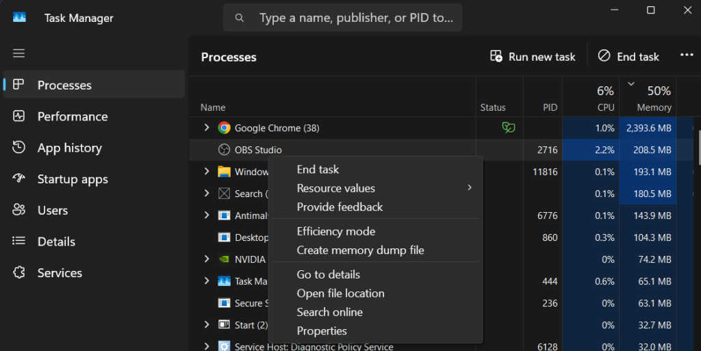The width and height of the screenshot is (701, 351).
Task: Click the green efficiency leaf status icon
Action: [509, 128]
